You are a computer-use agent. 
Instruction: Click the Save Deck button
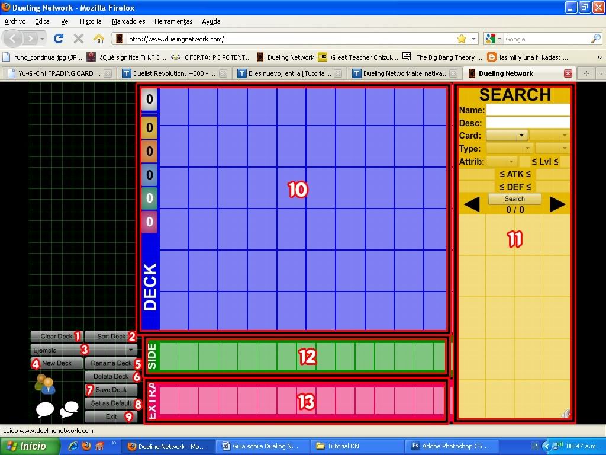[111, 390]
